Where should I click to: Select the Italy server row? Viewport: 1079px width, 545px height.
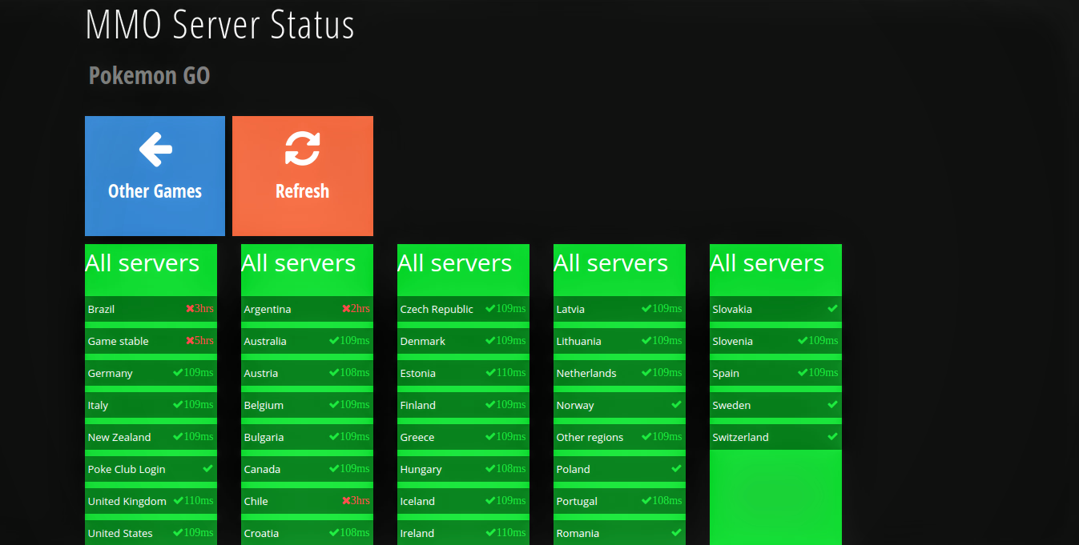[x=151, y=405]
